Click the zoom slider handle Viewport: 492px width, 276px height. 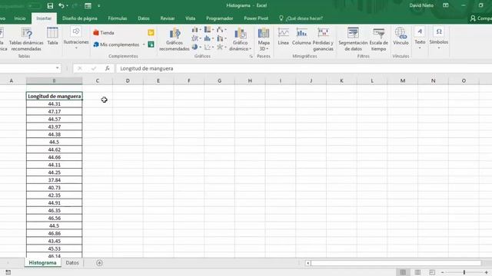click(x=464, y=272)
